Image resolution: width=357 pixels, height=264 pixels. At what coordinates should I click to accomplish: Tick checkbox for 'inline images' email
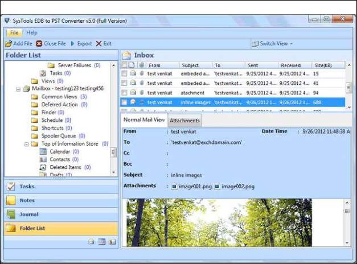[124, 102]
